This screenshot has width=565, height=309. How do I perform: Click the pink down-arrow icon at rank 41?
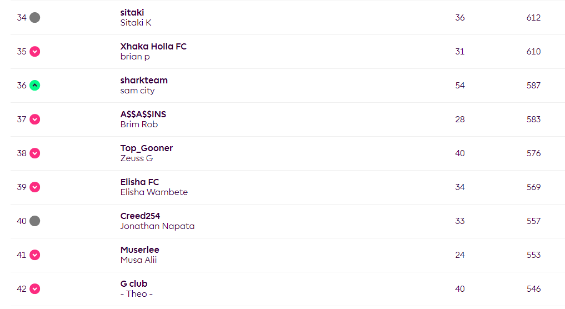pyautogui.click(x=34, y=255)
